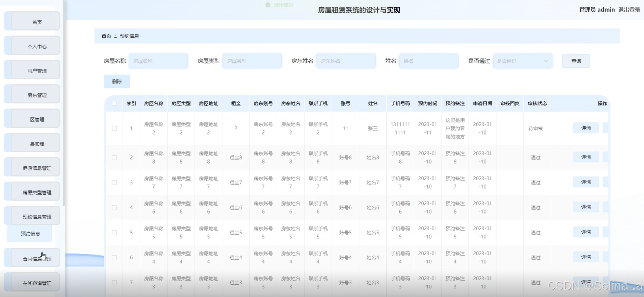Open 详情 for row 2 姓名8
The image size is (644, 297).
point(586,157)
